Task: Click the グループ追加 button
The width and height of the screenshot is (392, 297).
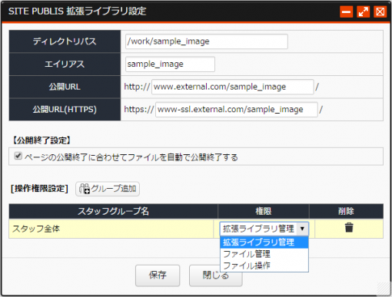Action: pyautogui.click(x=108, y=189)
